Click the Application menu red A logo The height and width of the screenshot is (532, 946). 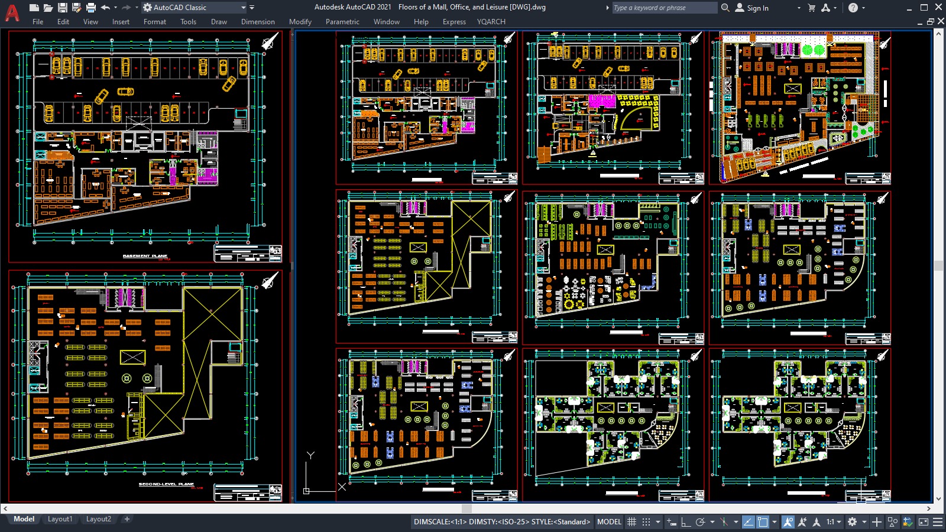click(x=12, y=13)
